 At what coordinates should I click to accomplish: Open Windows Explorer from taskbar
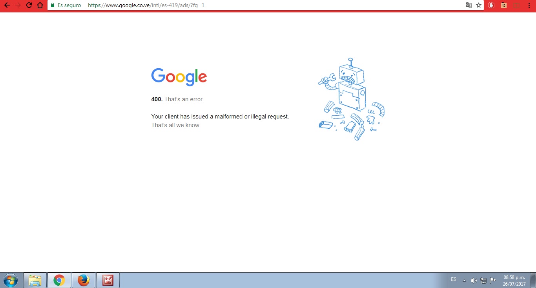point(35,280)
